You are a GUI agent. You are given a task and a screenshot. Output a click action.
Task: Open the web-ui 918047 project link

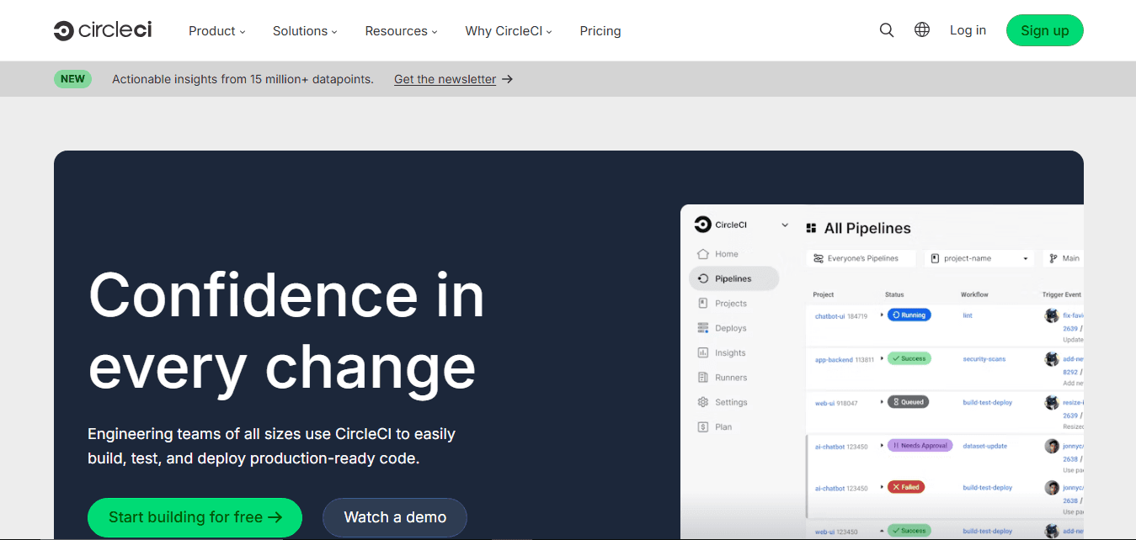click(824, 404)
